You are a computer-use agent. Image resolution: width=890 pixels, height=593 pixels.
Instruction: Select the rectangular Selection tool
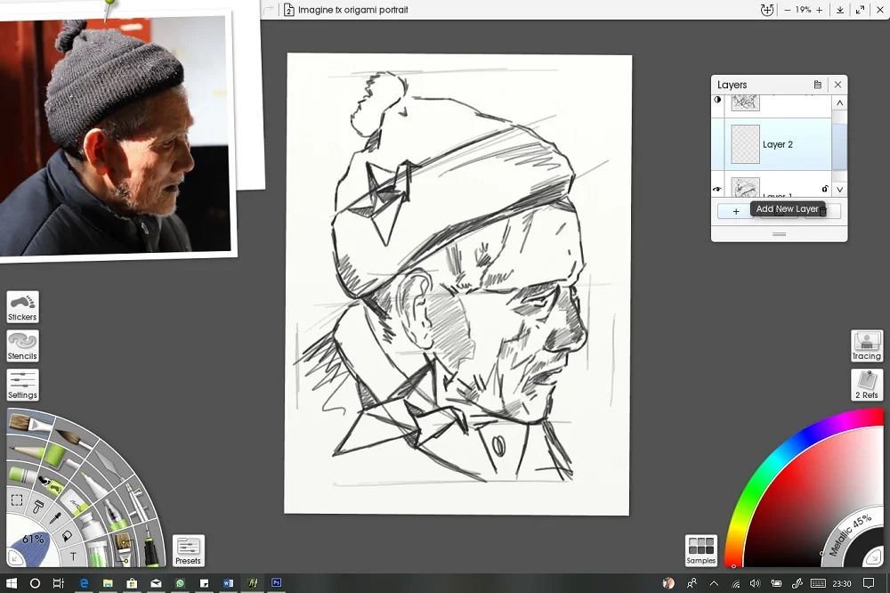pos(17,500)
